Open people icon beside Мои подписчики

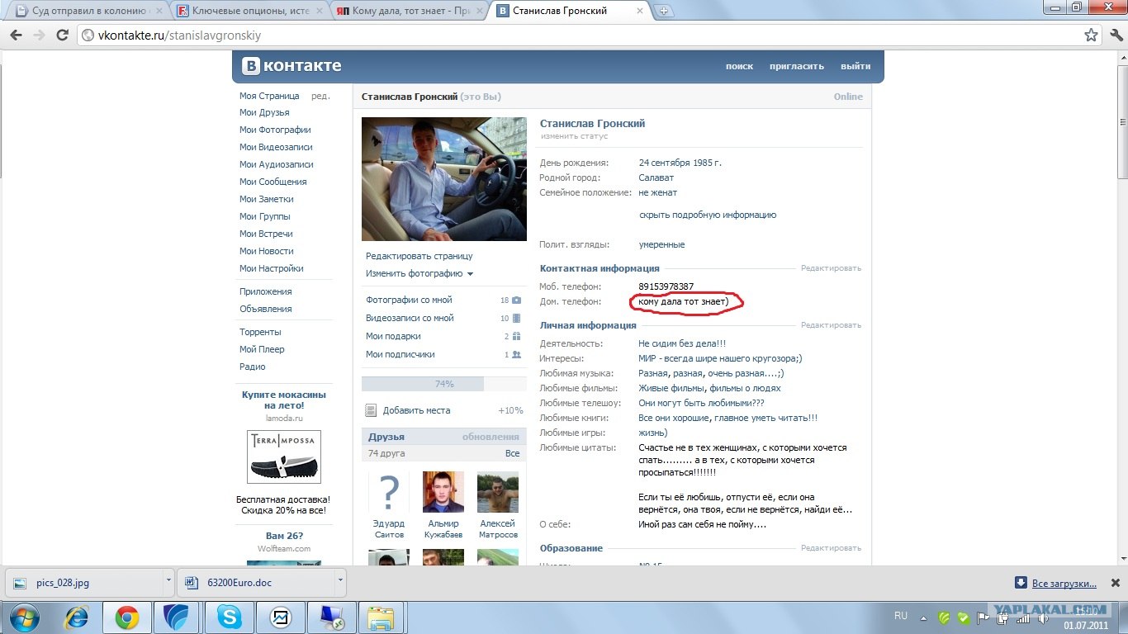pyautogui.click(x=517, y=355)
